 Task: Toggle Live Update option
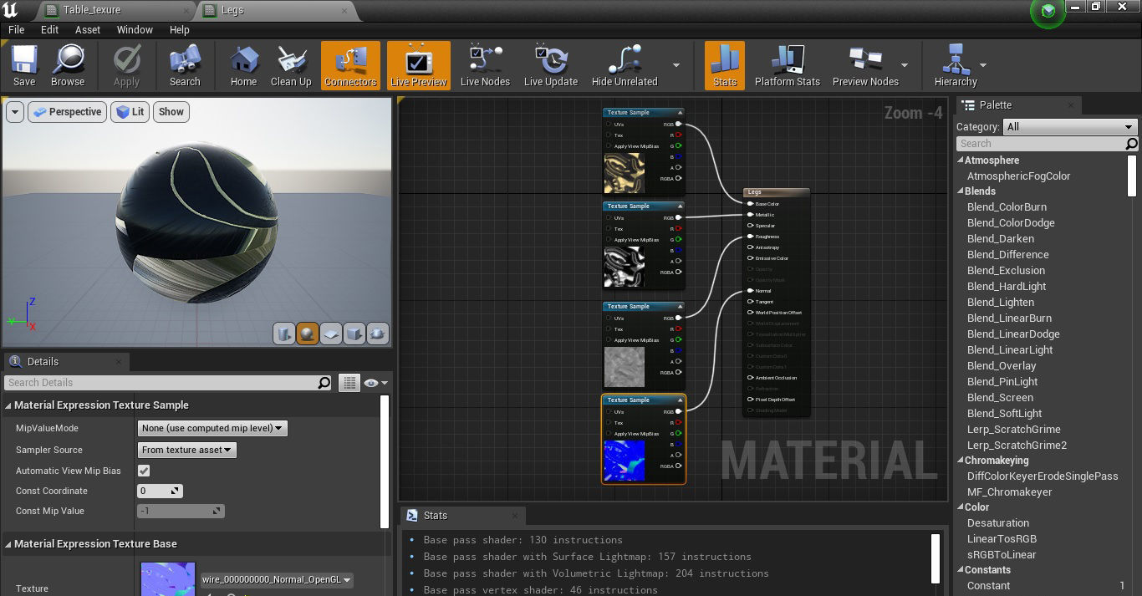coord(551,66)
